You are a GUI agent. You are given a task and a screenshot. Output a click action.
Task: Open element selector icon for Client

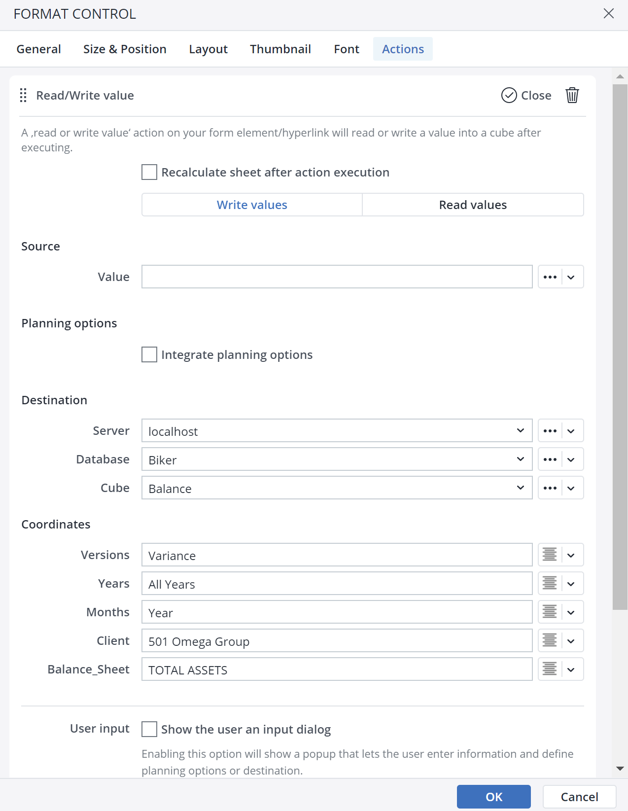[x=550, y=641]
